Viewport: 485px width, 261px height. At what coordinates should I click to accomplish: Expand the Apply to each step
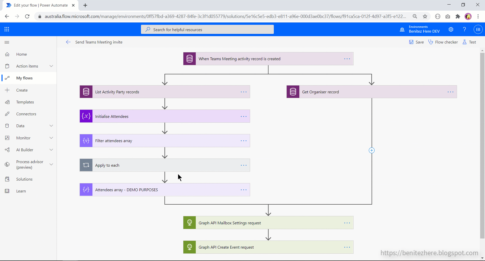pyautogui.click(x=165, y=165)
